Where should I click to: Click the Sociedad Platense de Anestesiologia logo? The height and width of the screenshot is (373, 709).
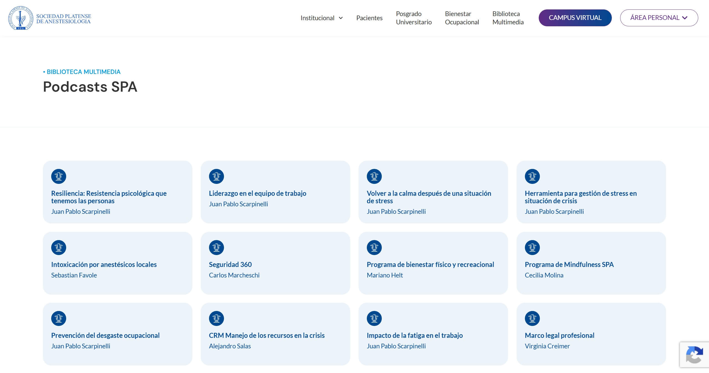tap(50, 18)
